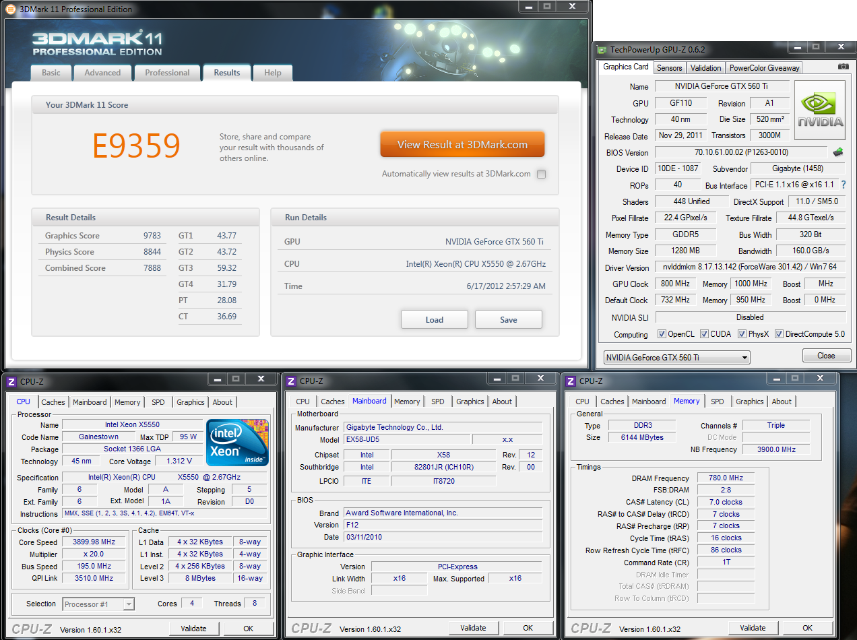Screen dimensions: 857x640
Task: Click the Mainboard CPU-Z window title icon
Action: [x=290, y=381]
